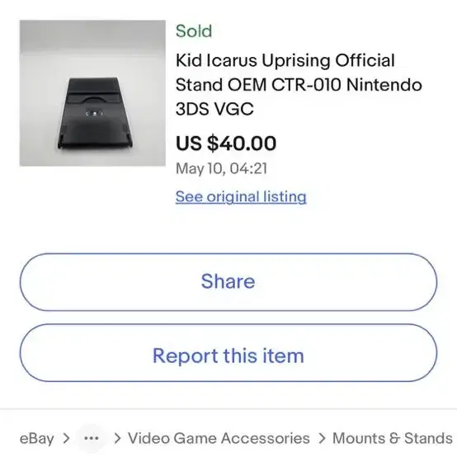Click the chevron right after eBay breadcrumb

(67, 438)
